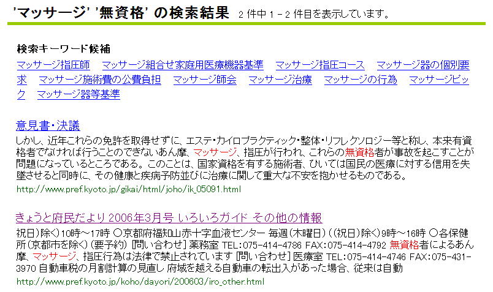Open the マッサージ治療 keyword link

coord(280,80)
